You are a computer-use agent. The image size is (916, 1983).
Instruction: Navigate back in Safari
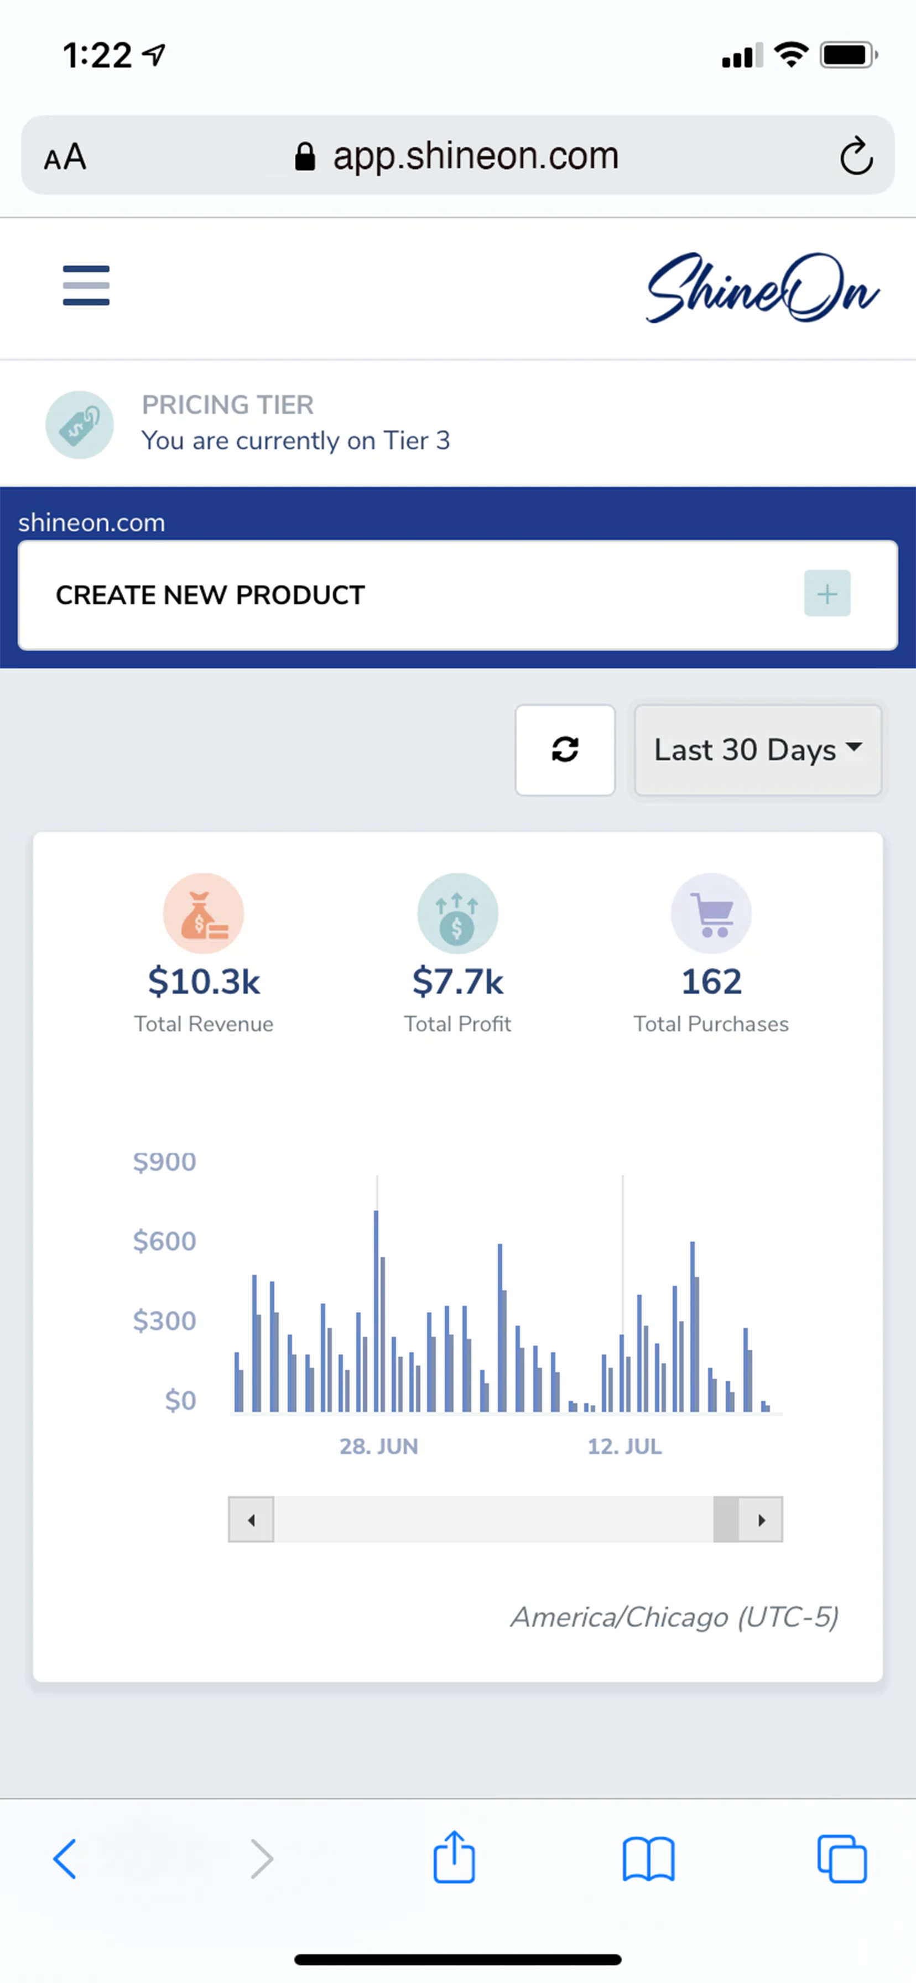coord(65,1859)
